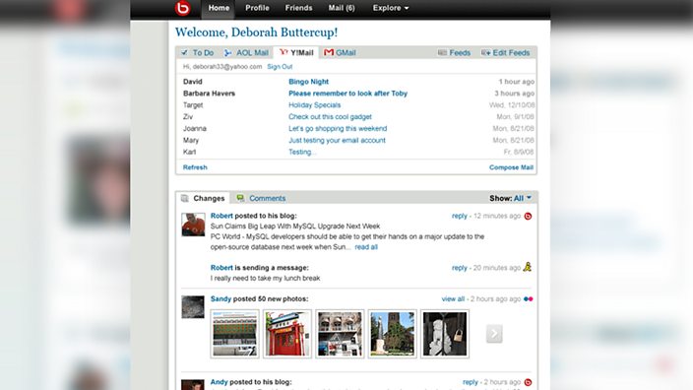
Task: Switch to the Comments tab
Action: 261,198
